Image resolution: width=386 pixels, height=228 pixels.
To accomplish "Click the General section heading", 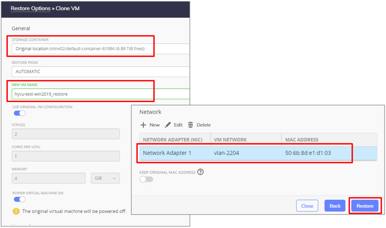I will coord(21,28).
